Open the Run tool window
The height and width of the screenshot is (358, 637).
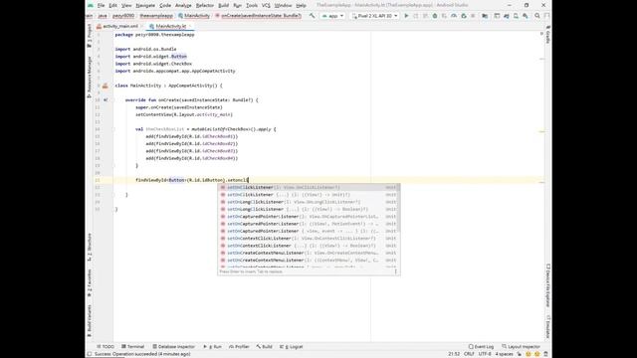coord(212,347)
